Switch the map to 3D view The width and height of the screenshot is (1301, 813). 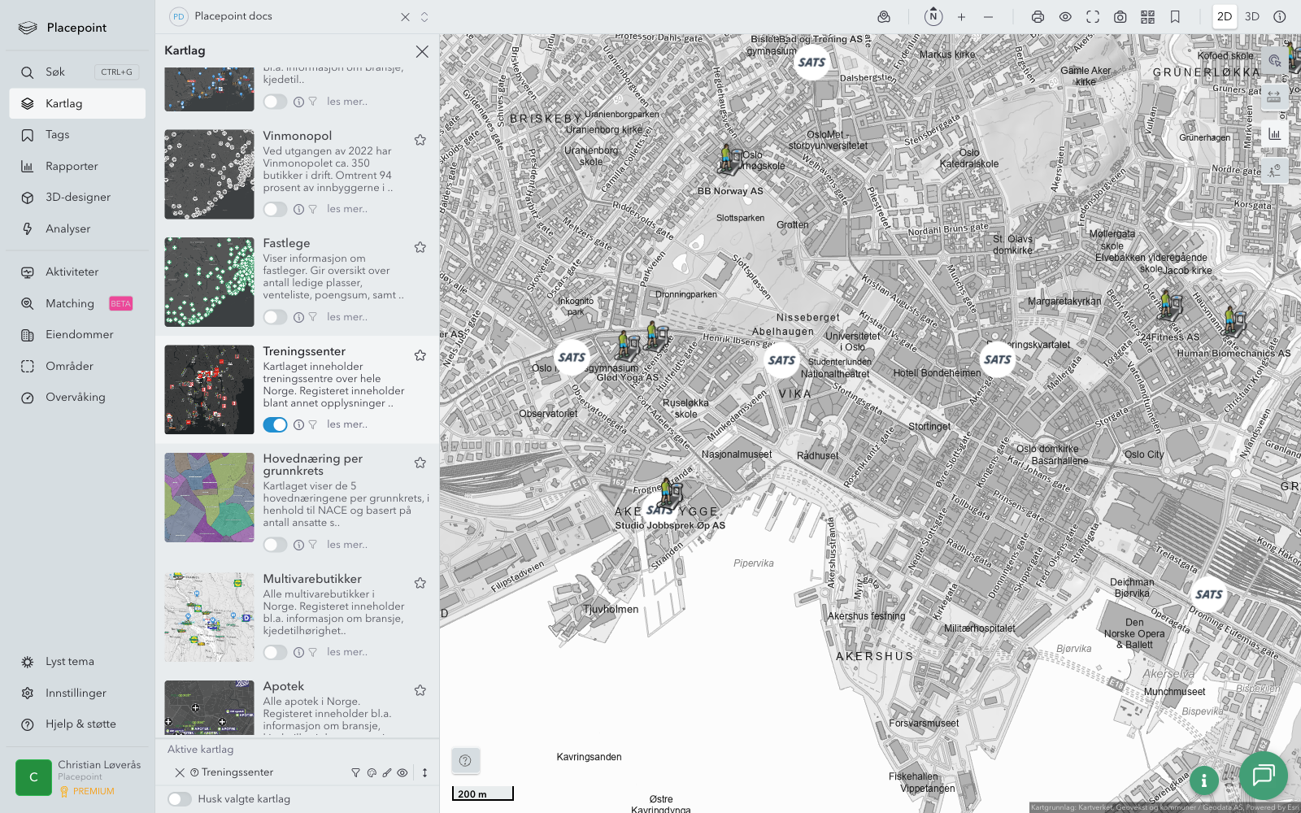pyautogui.click(x=1252, y=17)
